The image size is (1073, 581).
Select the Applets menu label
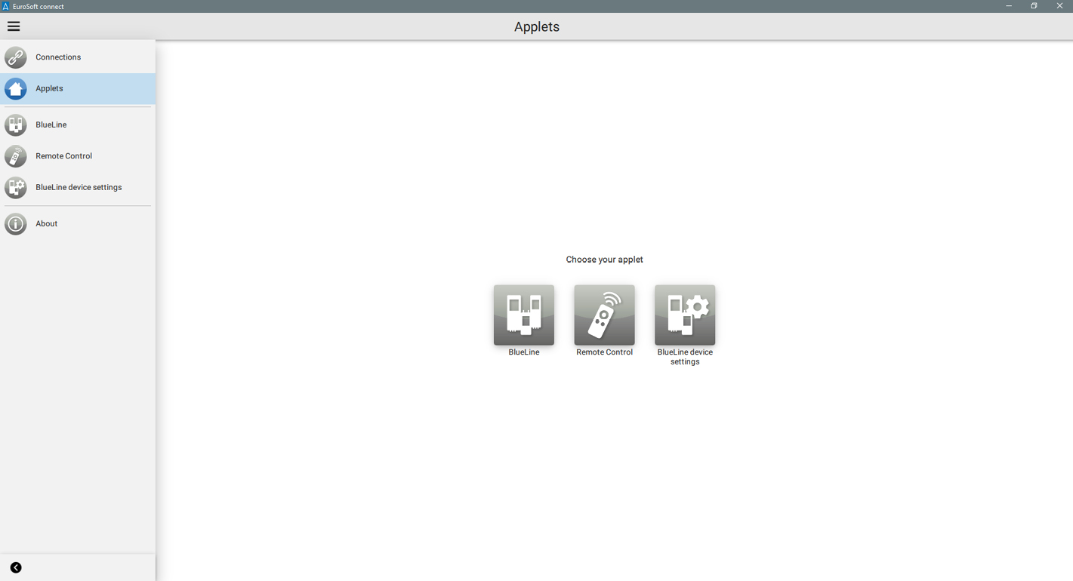[49, 89]
